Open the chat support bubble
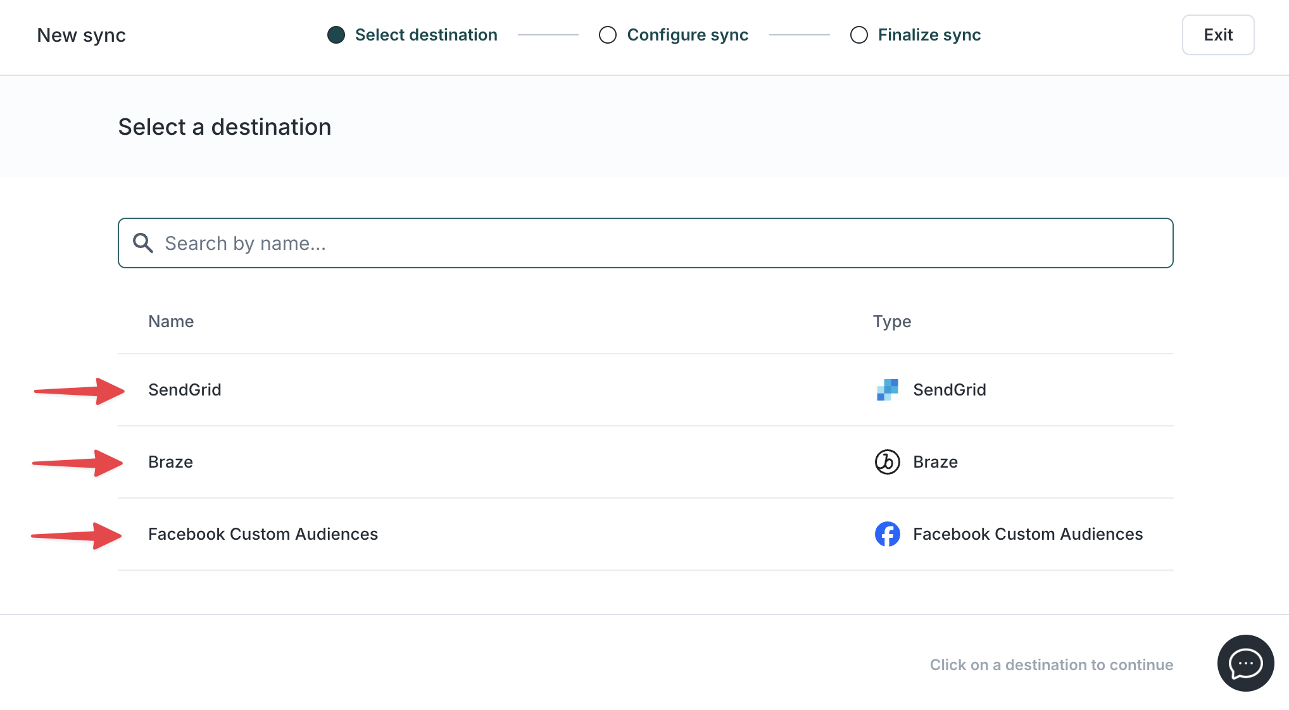This screenshot has height=710, width=1289. (x=1245, y=663)
